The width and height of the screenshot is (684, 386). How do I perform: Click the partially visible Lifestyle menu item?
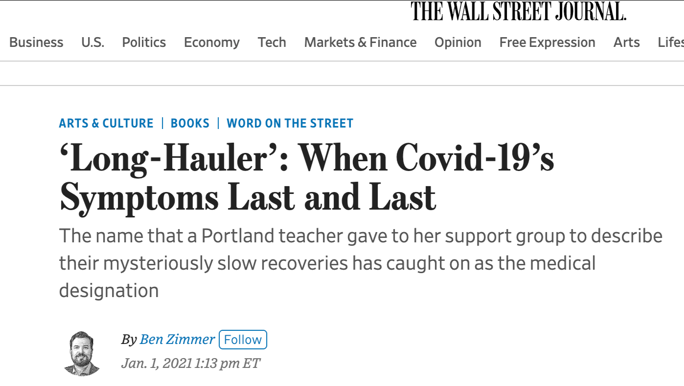pos(671,43)
